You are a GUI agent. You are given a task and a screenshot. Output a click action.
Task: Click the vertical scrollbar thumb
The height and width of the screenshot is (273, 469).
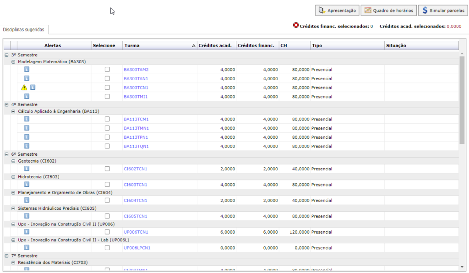click(462, 101)
